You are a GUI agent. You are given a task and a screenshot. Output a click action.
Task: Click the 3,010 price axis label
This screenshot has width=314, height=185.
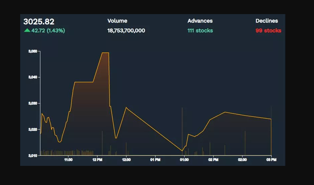tap(34, 155)
